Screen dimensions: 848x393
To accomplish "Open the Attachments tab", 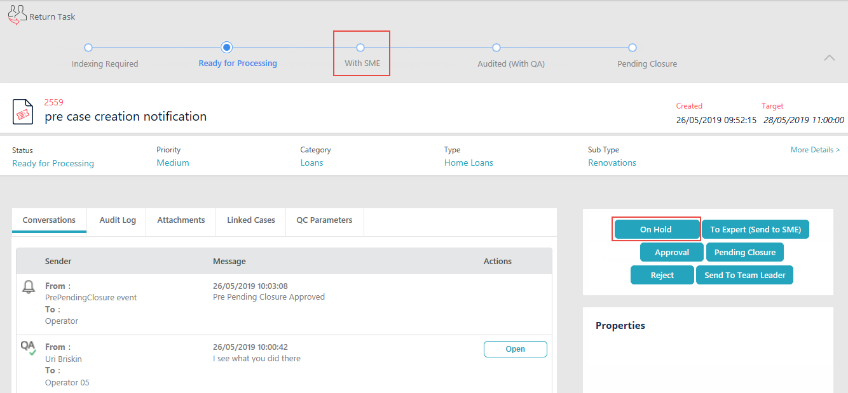I will (181, 220).
